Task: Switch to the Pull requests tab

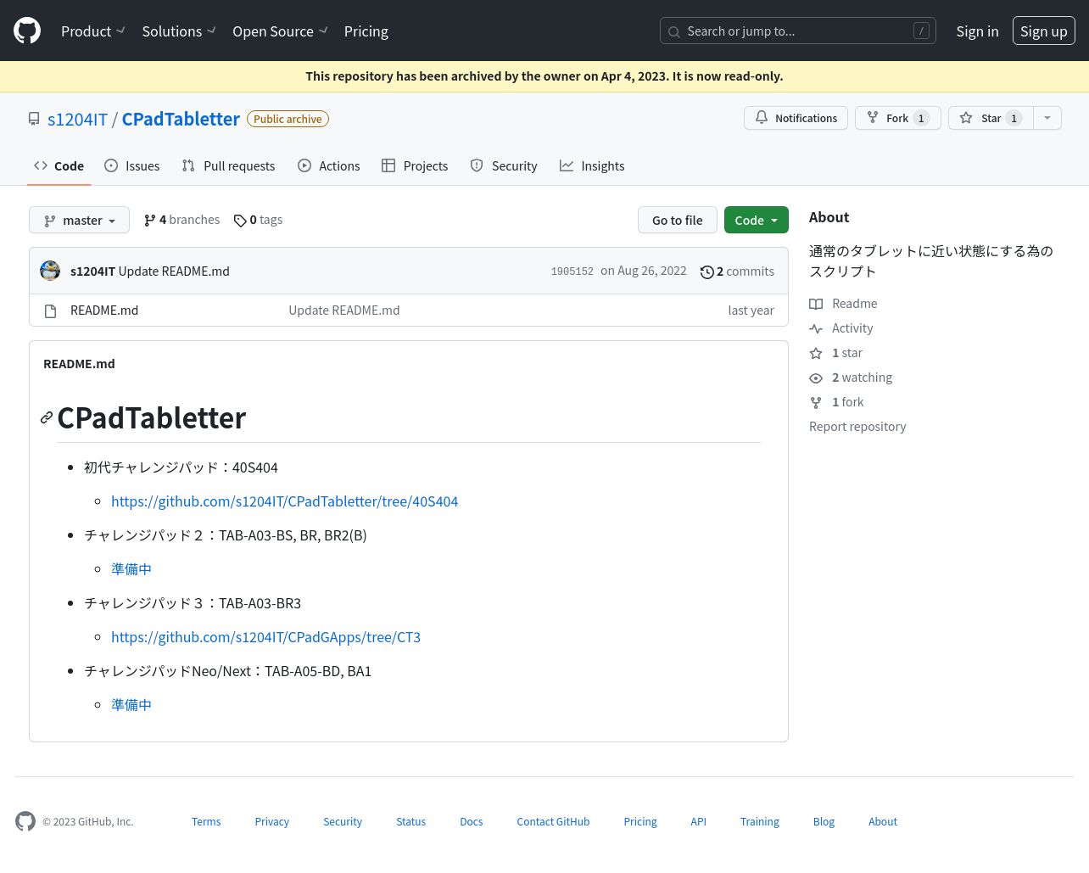Action: tap(228, 166)
